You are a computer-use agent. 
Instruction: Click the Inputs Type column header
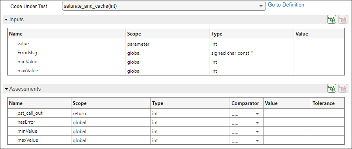252,34
